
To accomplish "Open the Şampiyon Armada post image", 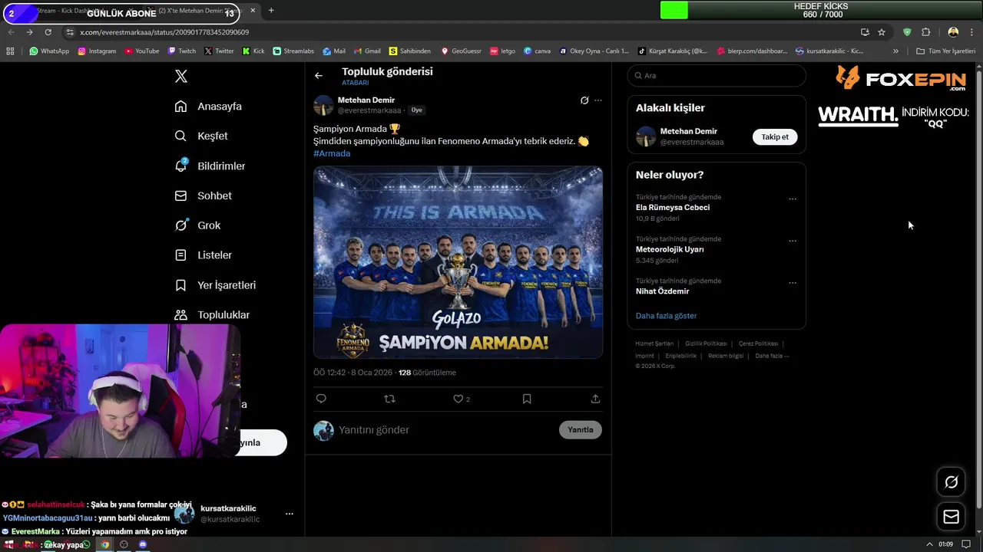I will (x=458, y=262).
